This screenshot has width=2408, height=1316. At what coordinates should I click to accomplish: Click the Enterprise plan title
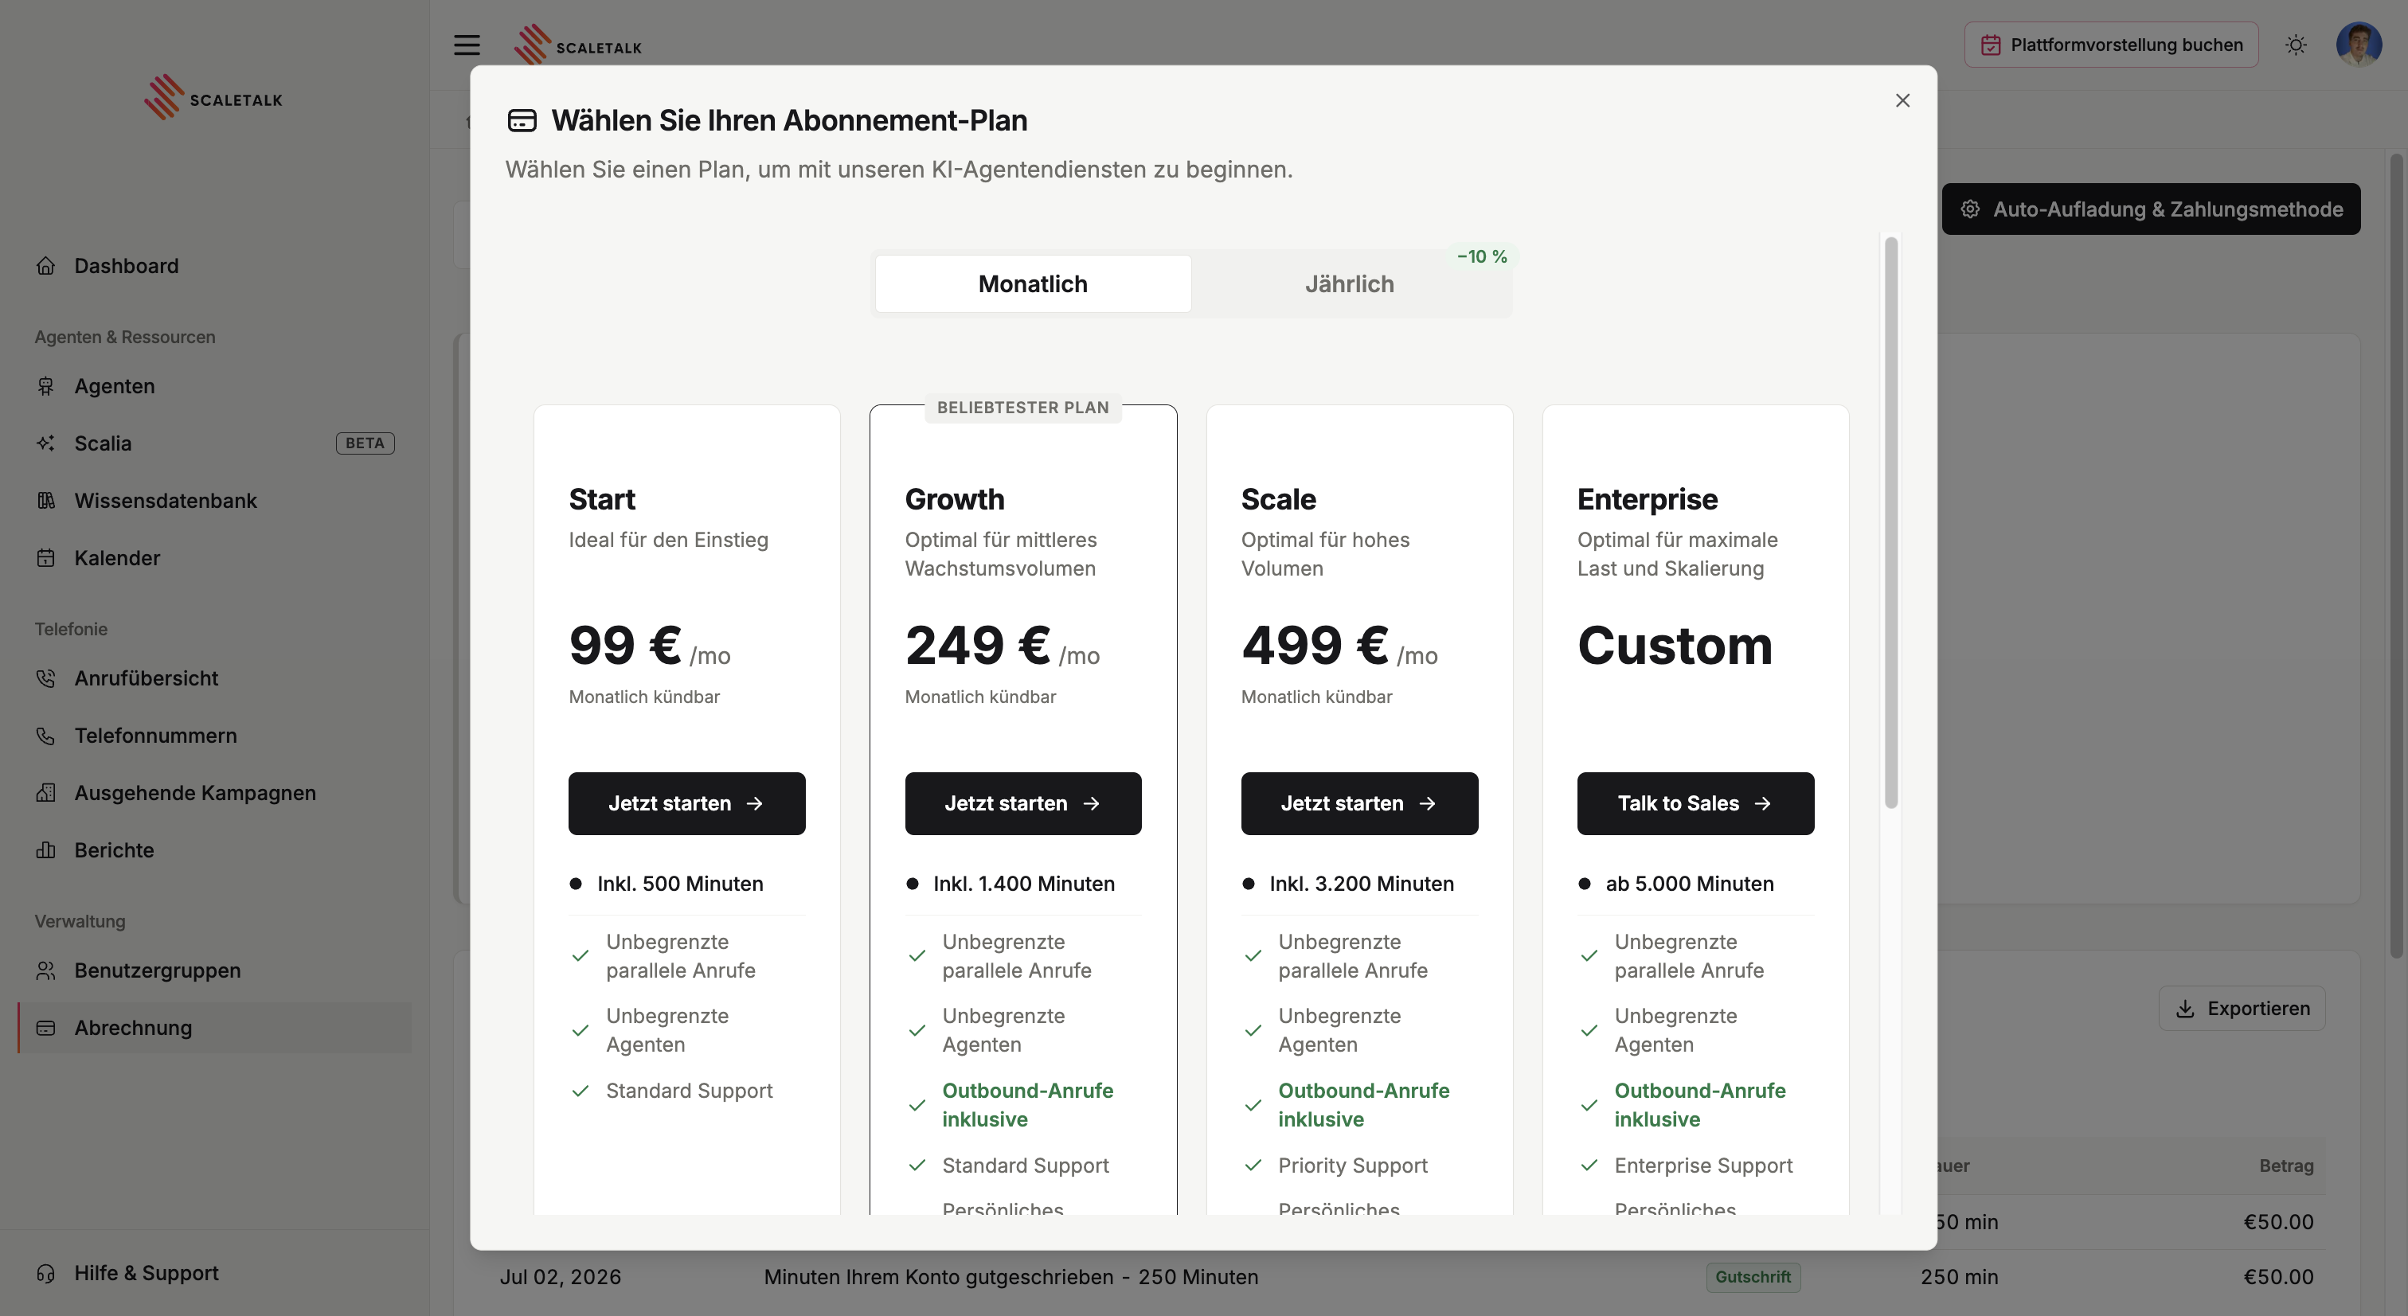1647,499
